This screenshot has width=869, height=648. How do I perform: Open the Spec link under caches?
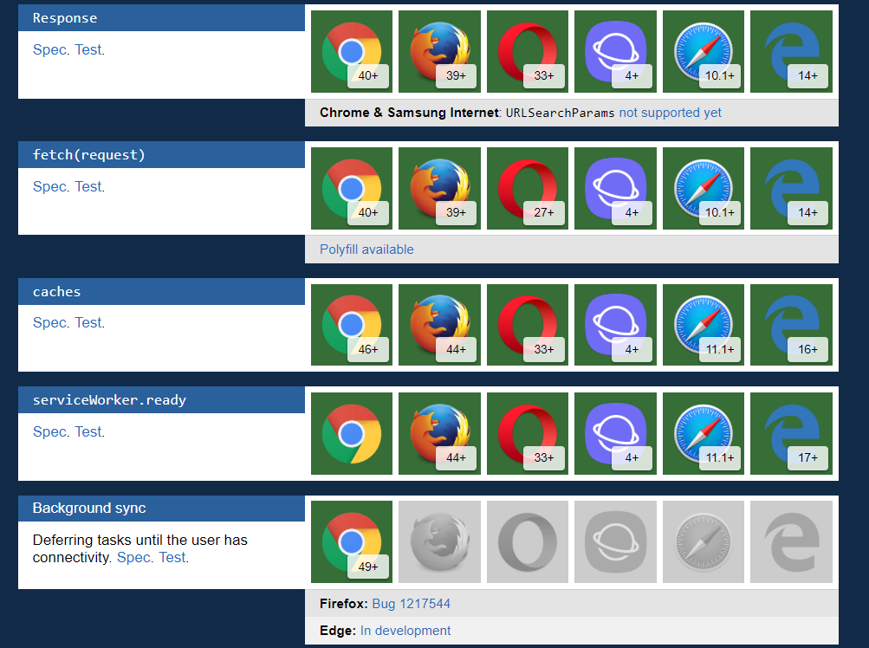(x=50, y=322)
